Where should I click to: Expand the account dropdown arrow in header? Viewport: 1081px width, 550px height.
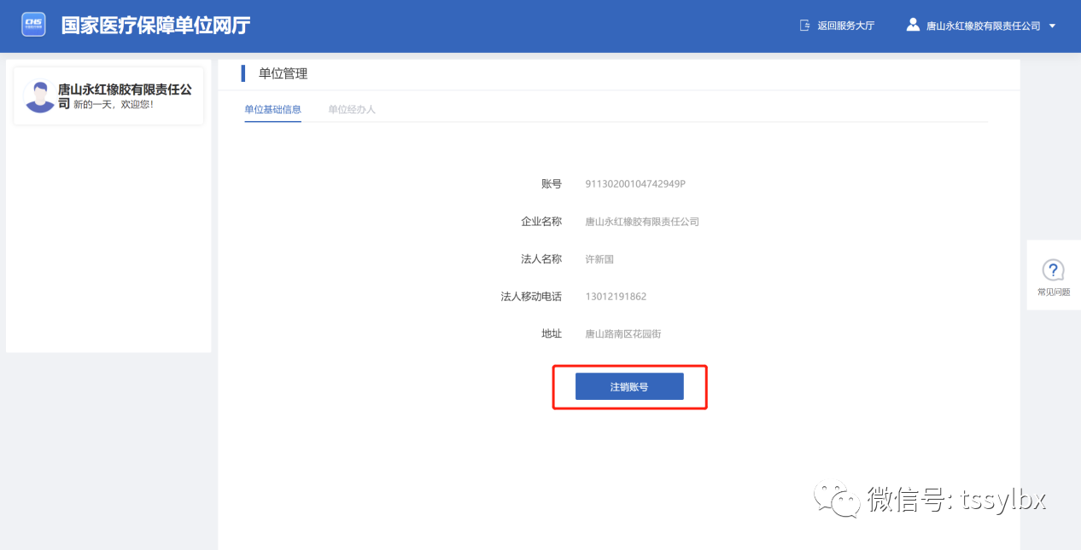click(1052, 26)
